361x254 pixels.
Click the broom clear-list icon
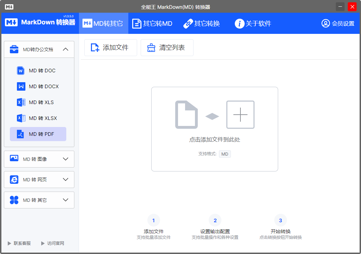coord(151,48)
